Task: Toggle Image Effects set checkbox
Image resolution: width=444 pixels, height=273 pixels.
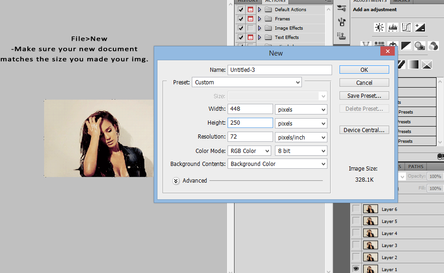Action: point(241,28)
